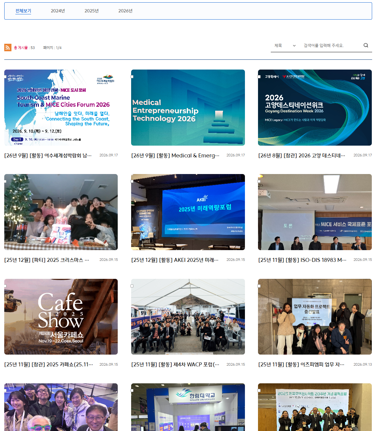Tick checkbox on Goyang Destination Week card
This screenshot has width=379, height=431.
click(259, 77)
